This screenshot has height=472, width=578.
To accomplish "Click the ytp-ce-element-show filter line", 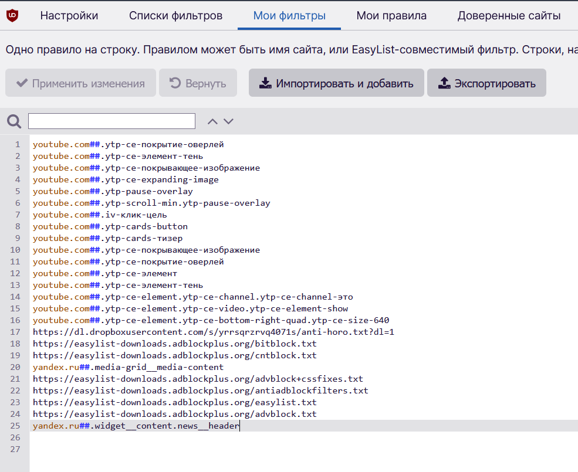I will (x=190, y=309).
